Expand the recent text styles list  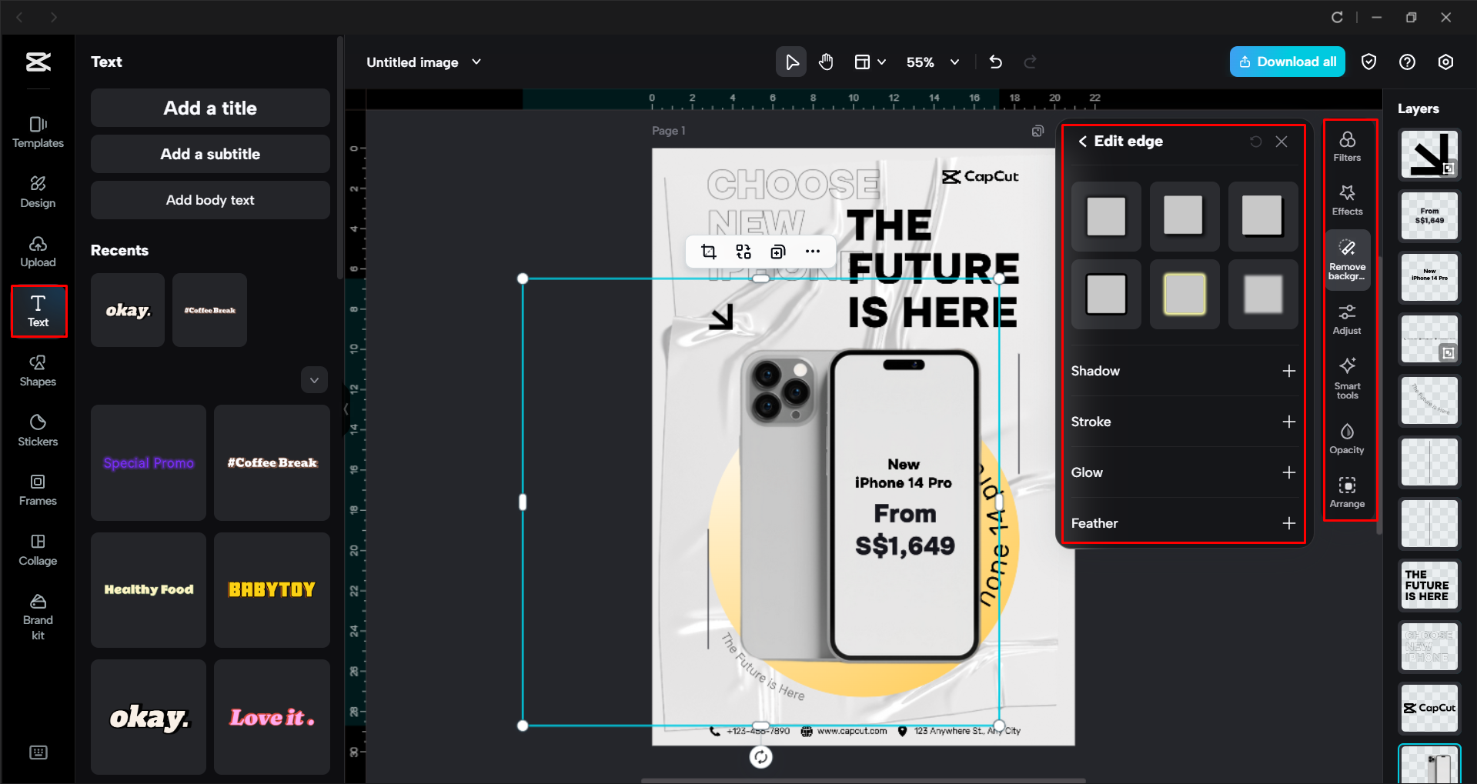click(x=314, y=379)
